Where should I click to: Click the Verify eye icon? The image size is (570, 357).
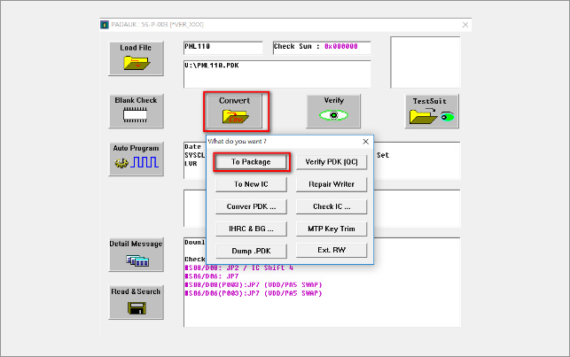pyautogui.click(x=333, y=114)
